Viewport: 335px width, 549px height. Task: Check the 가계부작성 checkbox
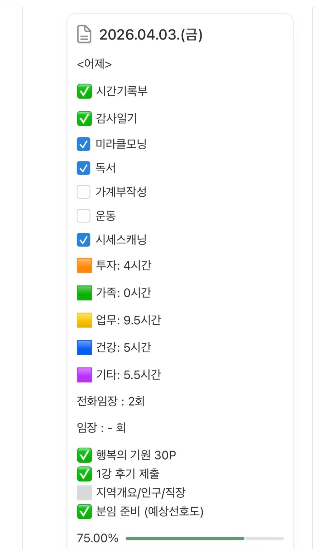[84, 192]
